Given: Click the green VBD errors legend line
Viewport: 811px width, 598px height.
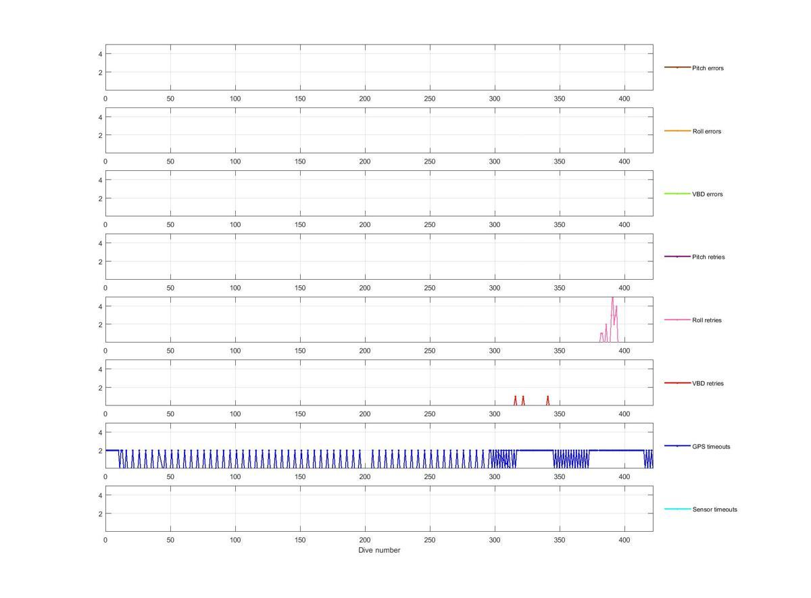Looking at the screenshot, I should coord(677,194).
